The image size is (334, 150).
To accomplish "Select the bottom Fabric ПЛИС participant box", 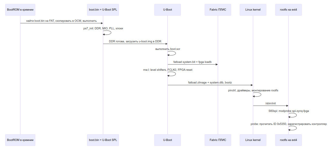I will point(218,140).
